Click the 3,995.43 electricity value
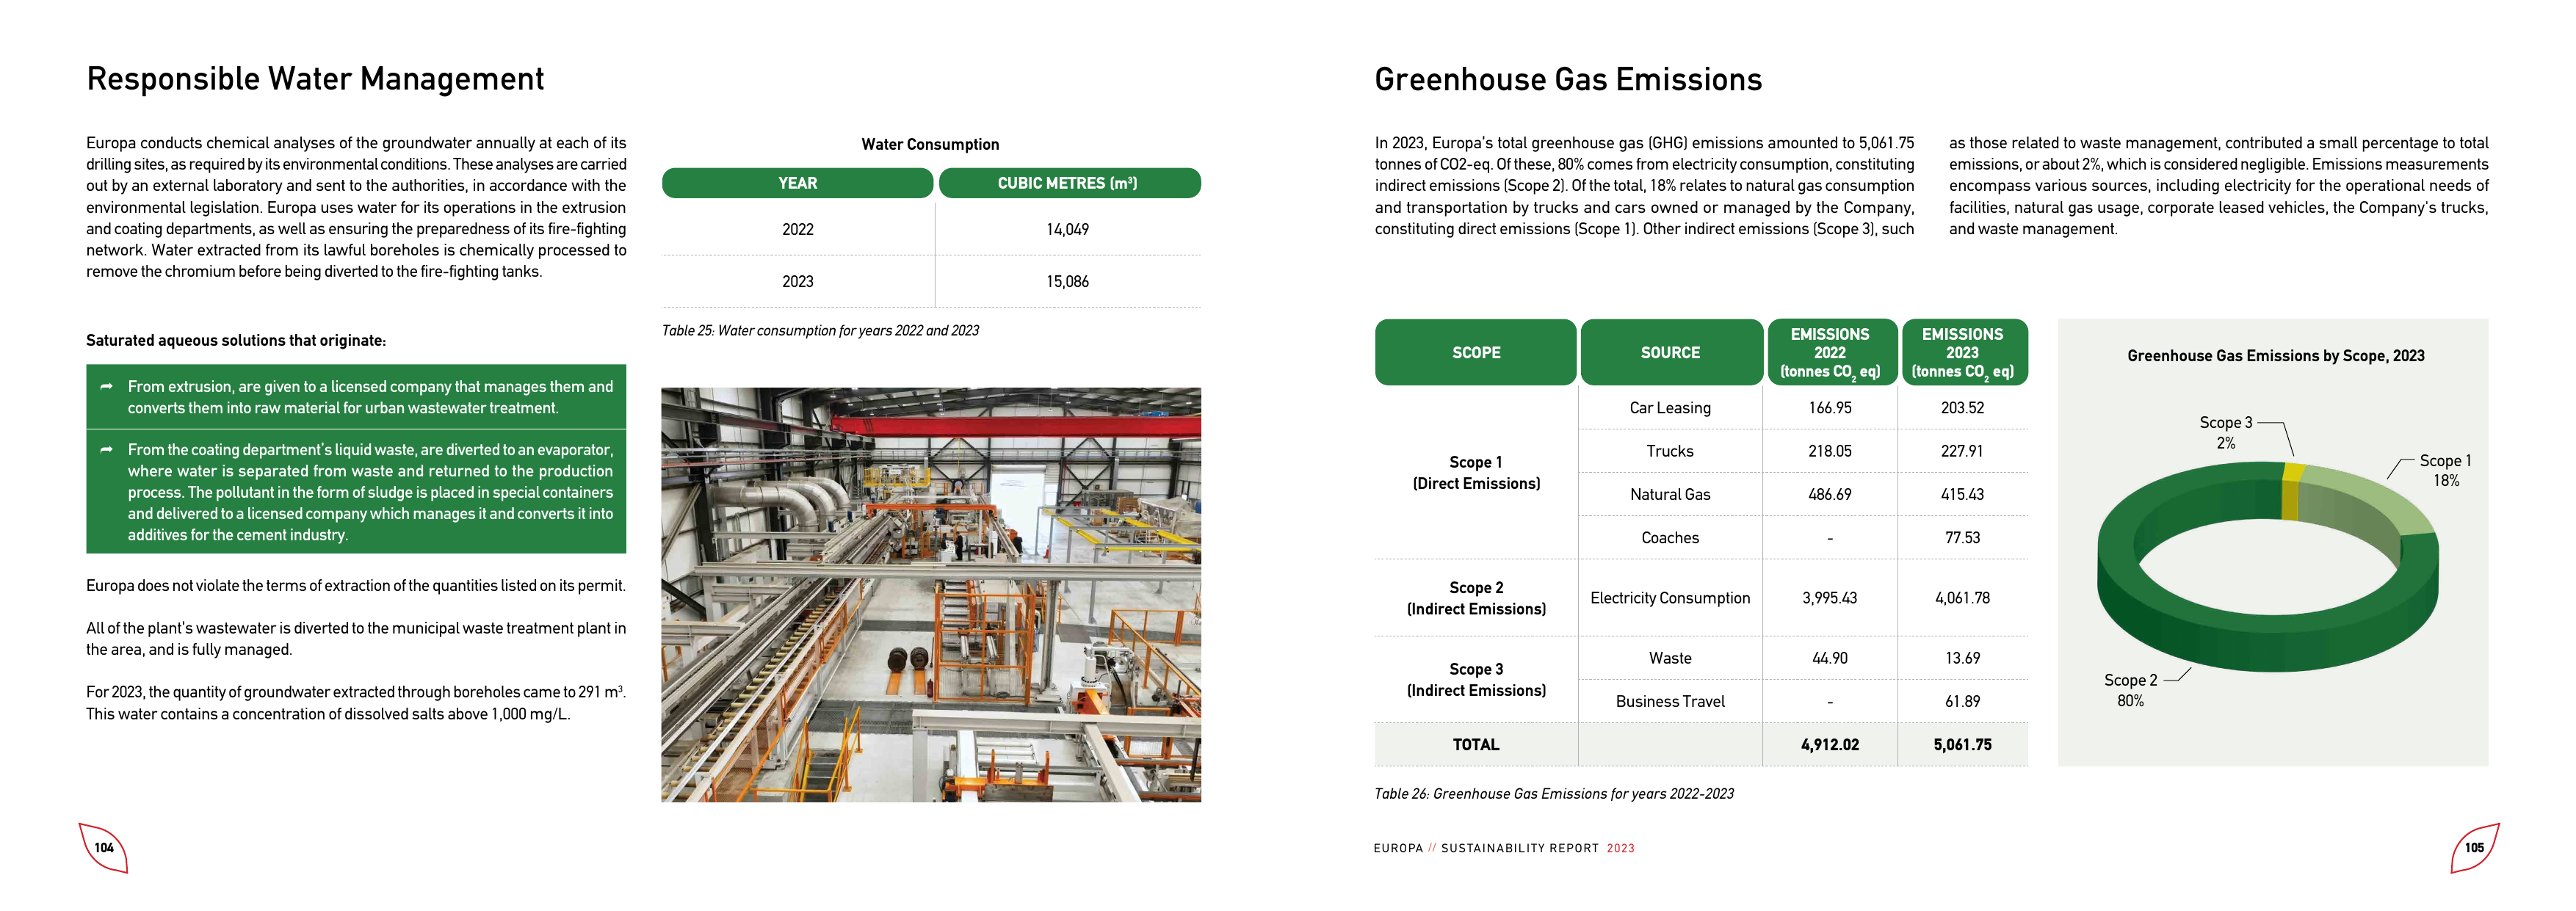The width and height of the screenshot is (2576, 911). (x=1830, y=597)
